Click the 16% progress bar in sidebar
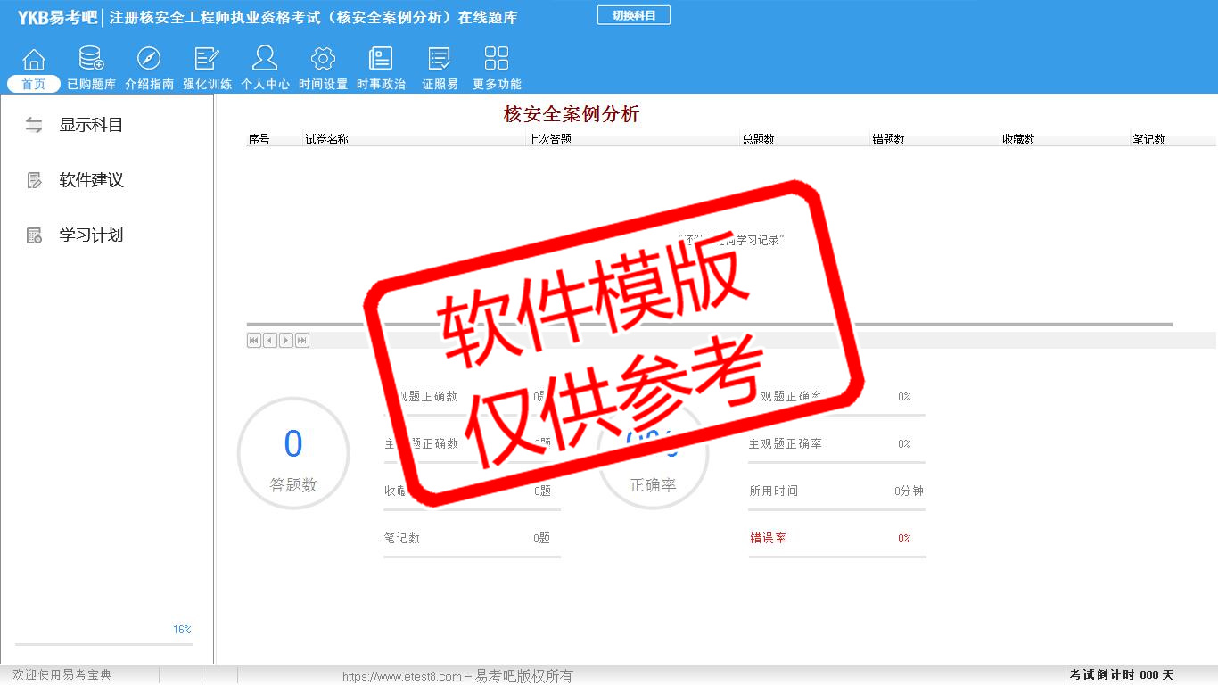This screenshot has width=1218, height=685. pos(103,644)
